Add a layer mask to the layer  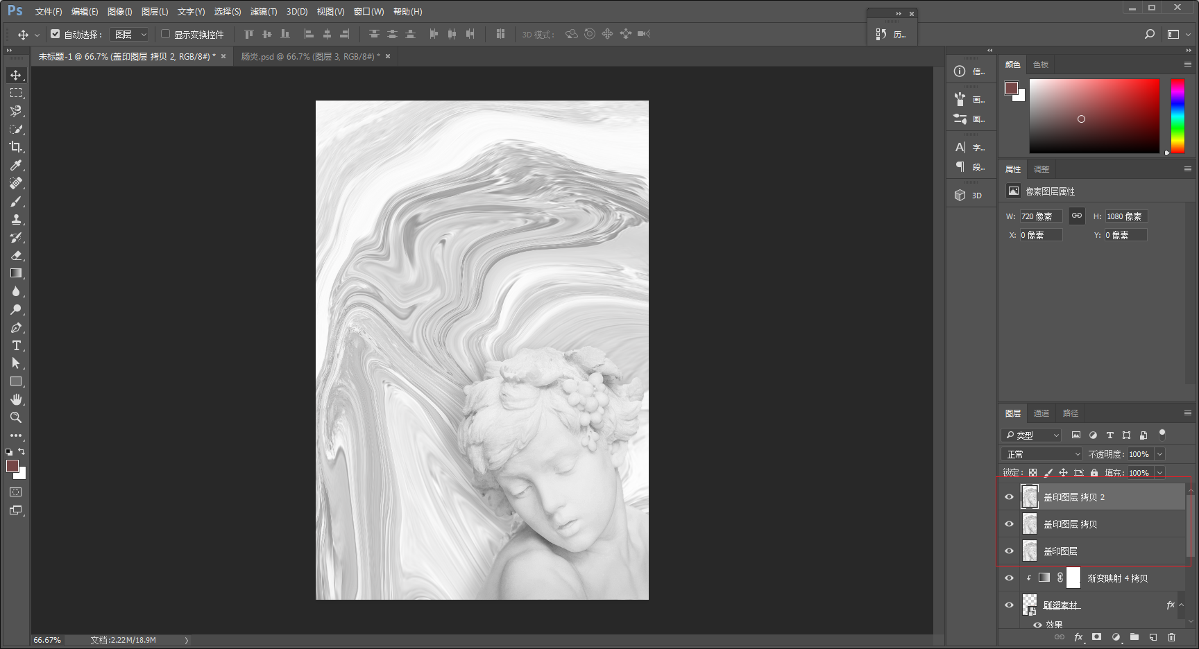[1096, 637]
